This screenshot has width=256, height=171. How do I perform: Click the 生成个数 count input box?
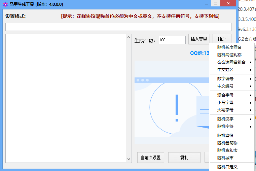click(172, 40)
